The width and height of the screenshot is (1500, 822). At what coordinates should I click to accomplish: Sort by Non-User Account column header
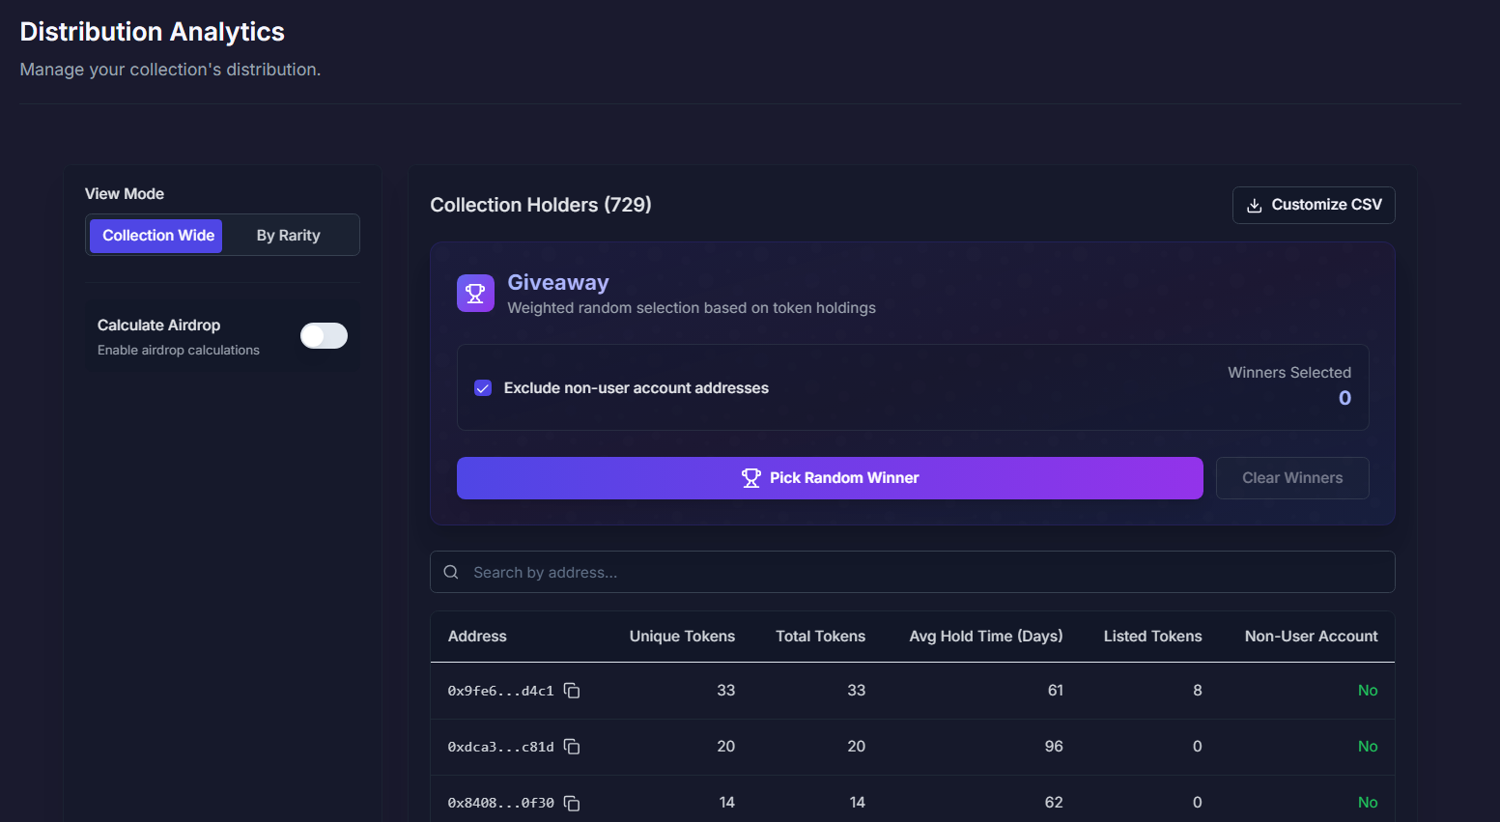point(1311,637)
